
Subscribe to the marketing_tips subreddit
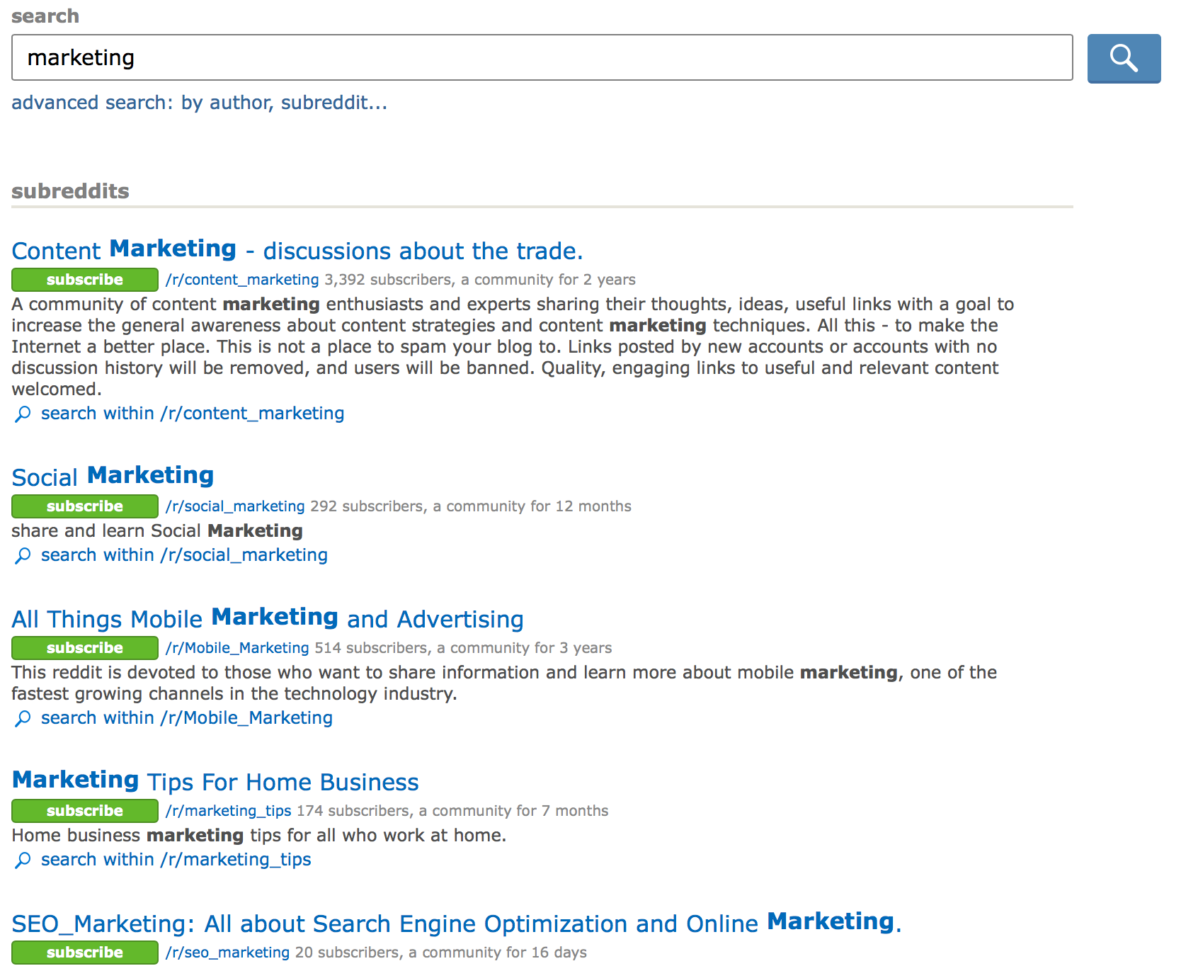coord(85,811)
